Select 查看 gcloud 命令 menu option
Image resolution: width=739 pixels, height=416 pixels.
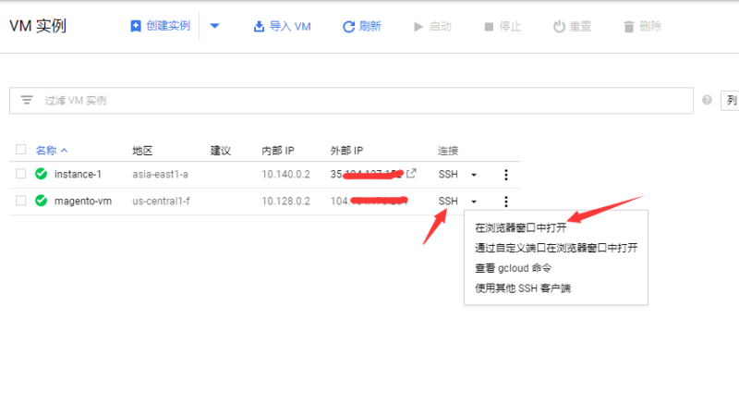tap(513, 268)
